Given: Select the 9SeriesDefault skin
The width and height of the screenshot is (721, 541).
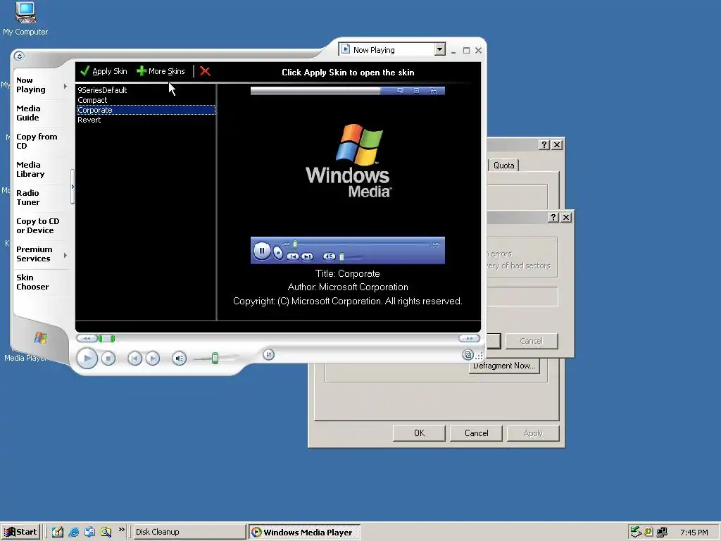Looking at the screenshot, I should click(x=146, y=90).
